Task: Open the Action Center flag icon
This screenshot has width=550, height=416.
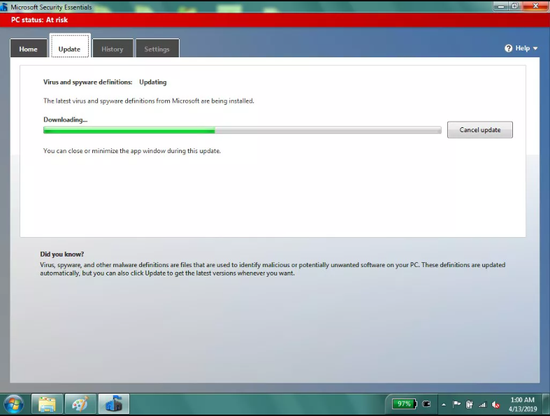Action: click(x=456, y=404)
